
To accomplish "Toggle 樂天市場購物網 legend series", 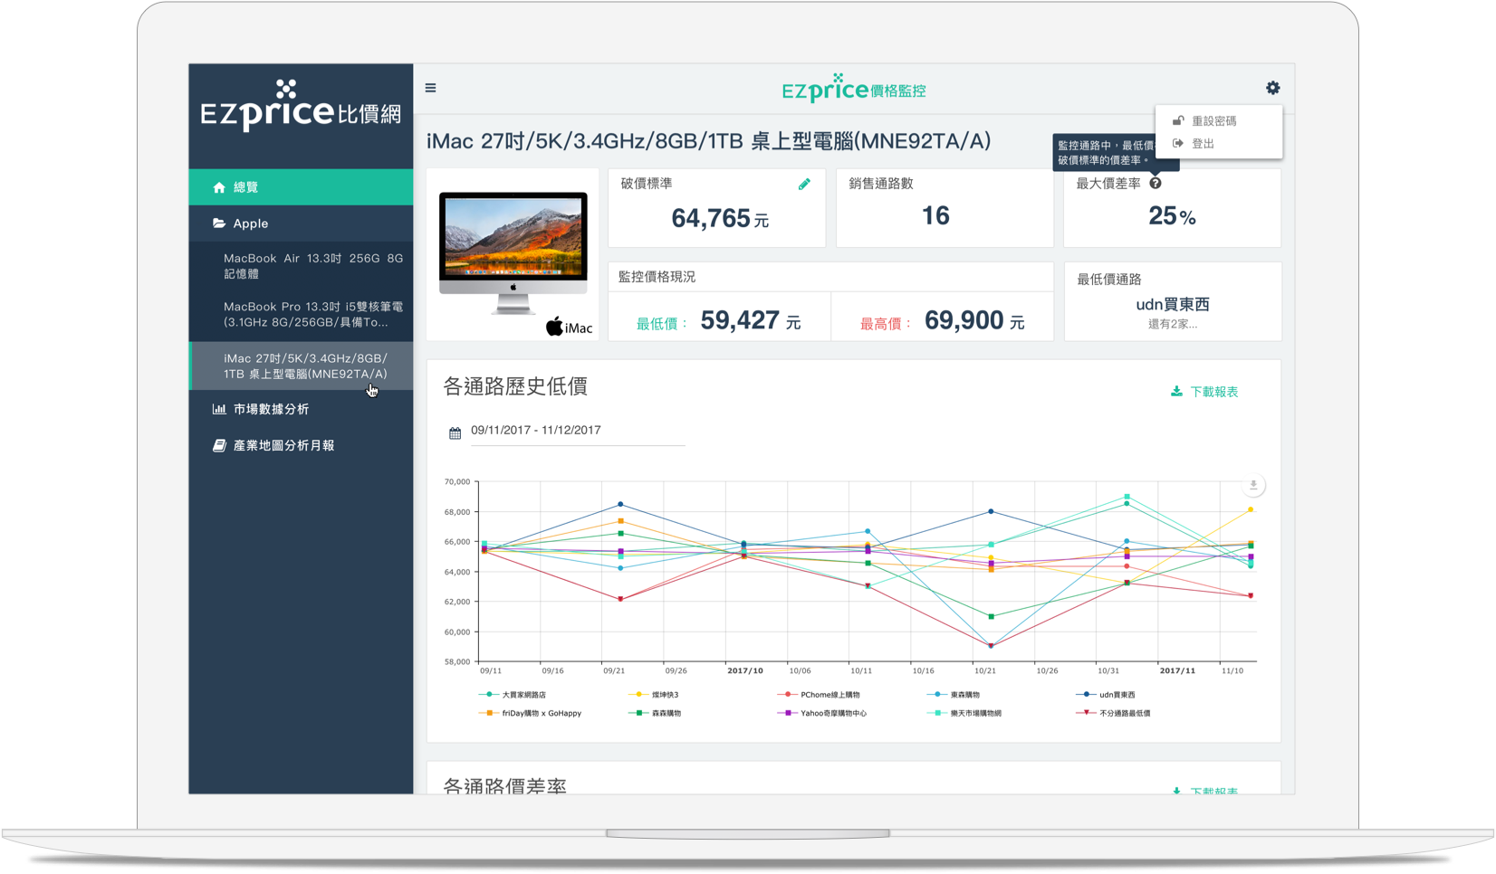I will point(964,713).
